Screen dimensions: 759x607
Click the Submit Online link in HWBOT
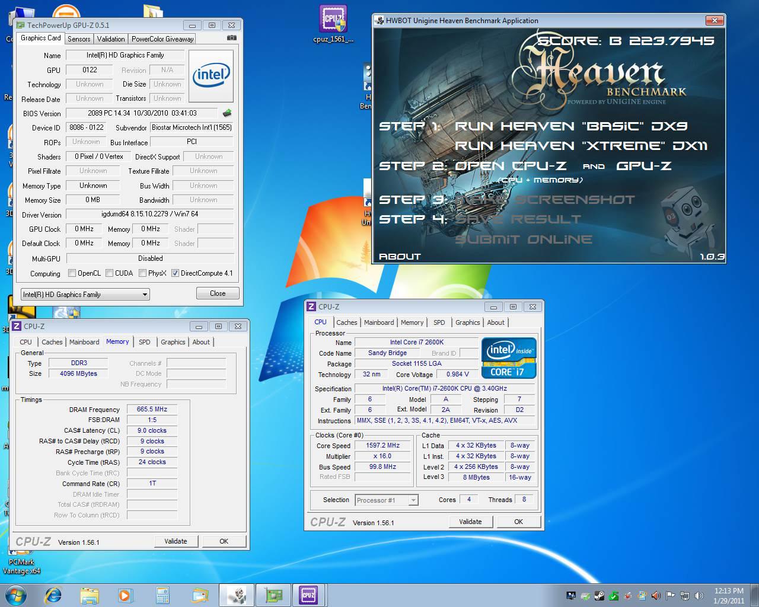click(524, 239)
